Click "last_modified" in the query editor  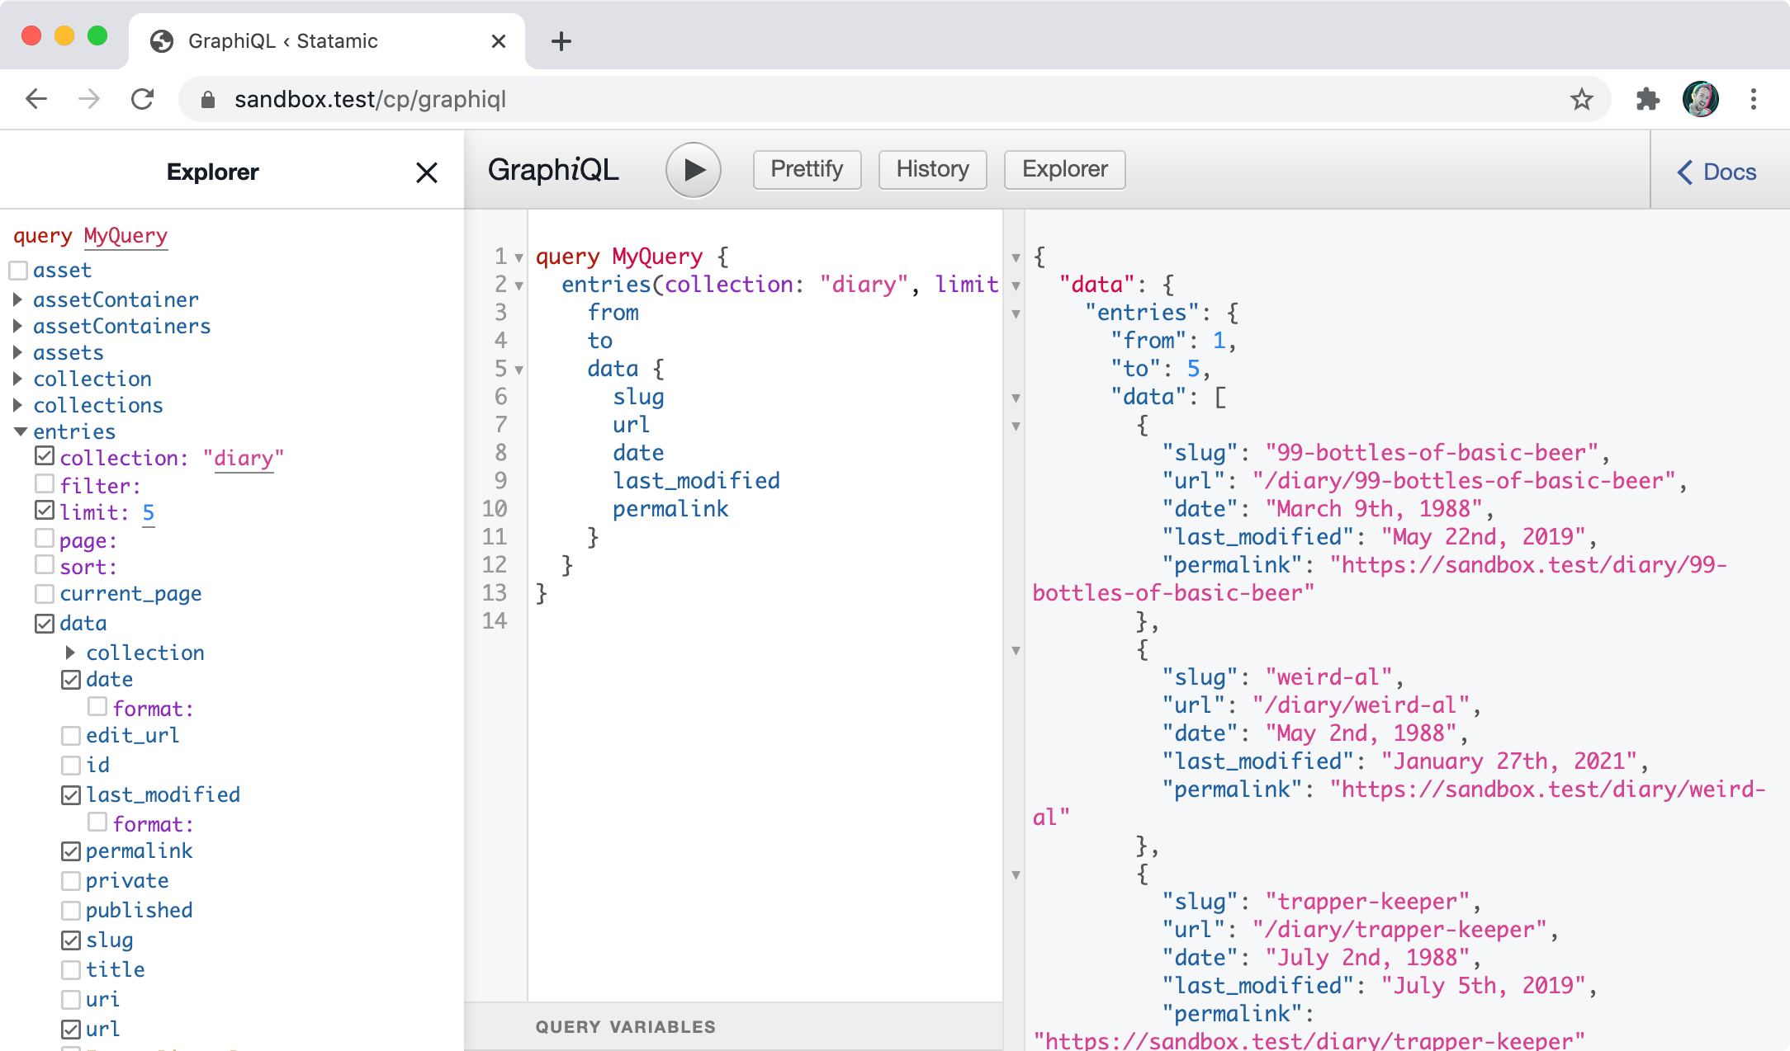tap(696, 481)
